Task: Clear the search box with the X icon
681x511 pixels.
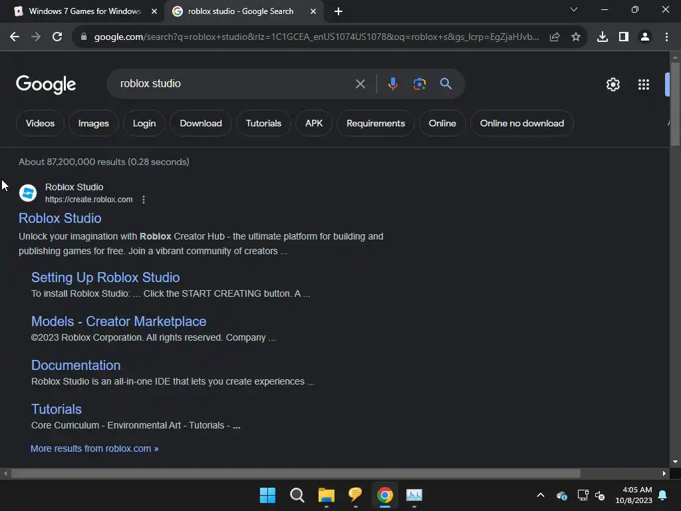Action: tap(360, 84)
